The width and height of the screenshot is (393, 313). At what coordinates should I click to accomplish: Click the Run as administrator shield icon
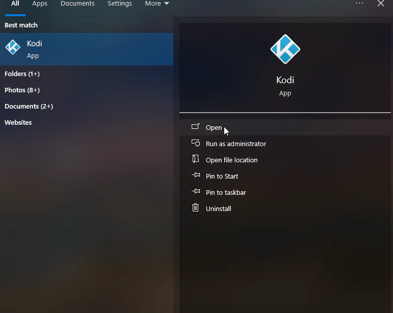pyautogui.click(x=196, y=143)
